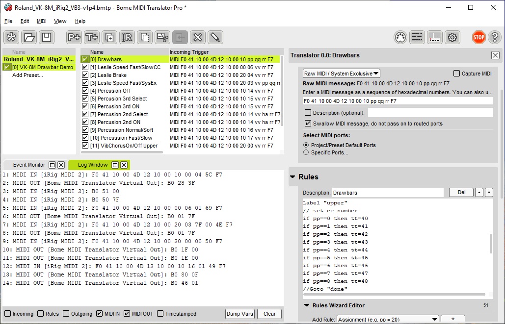Viewport: 505px width, 324px height.
Task: Switch to the Event Monitor tab
Action: 29,165
